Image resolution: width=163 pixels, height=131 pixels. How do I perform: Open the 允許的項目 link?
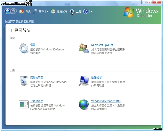coord(37,101)
